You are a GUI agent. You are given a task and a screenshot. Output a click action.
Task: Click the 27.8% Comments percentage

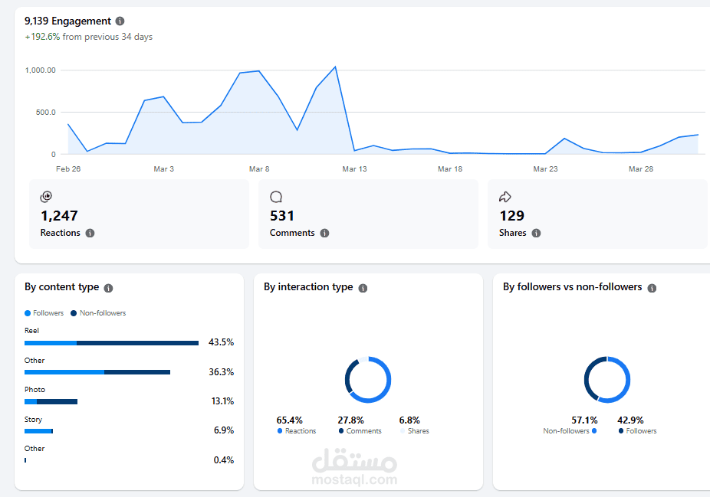click(x=351, y=420)
